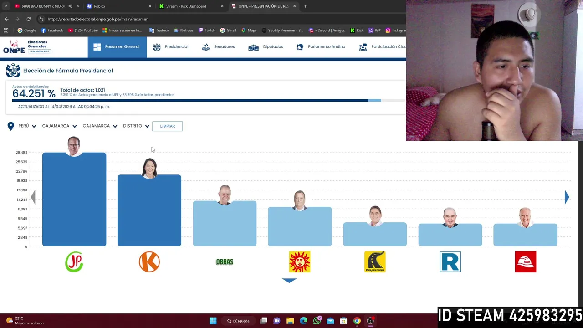Open the Mail app from taskbar
This screenshot has width=583, height=328.
coord(330,321)
